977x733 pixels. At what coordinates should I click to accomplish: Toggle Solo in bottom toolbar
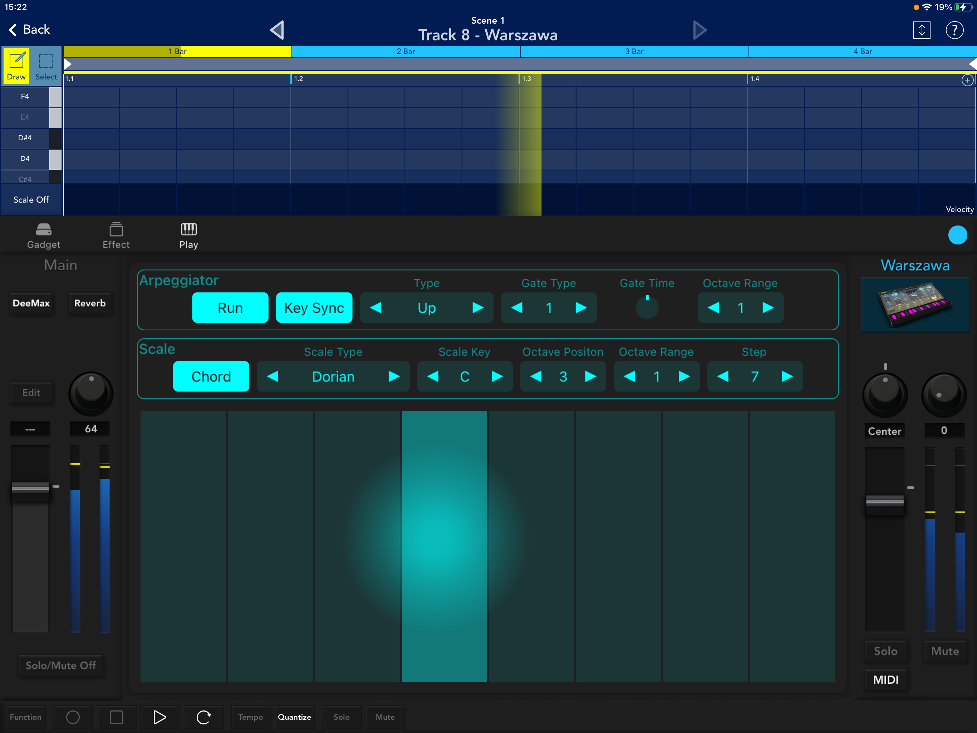click(342, 717)
